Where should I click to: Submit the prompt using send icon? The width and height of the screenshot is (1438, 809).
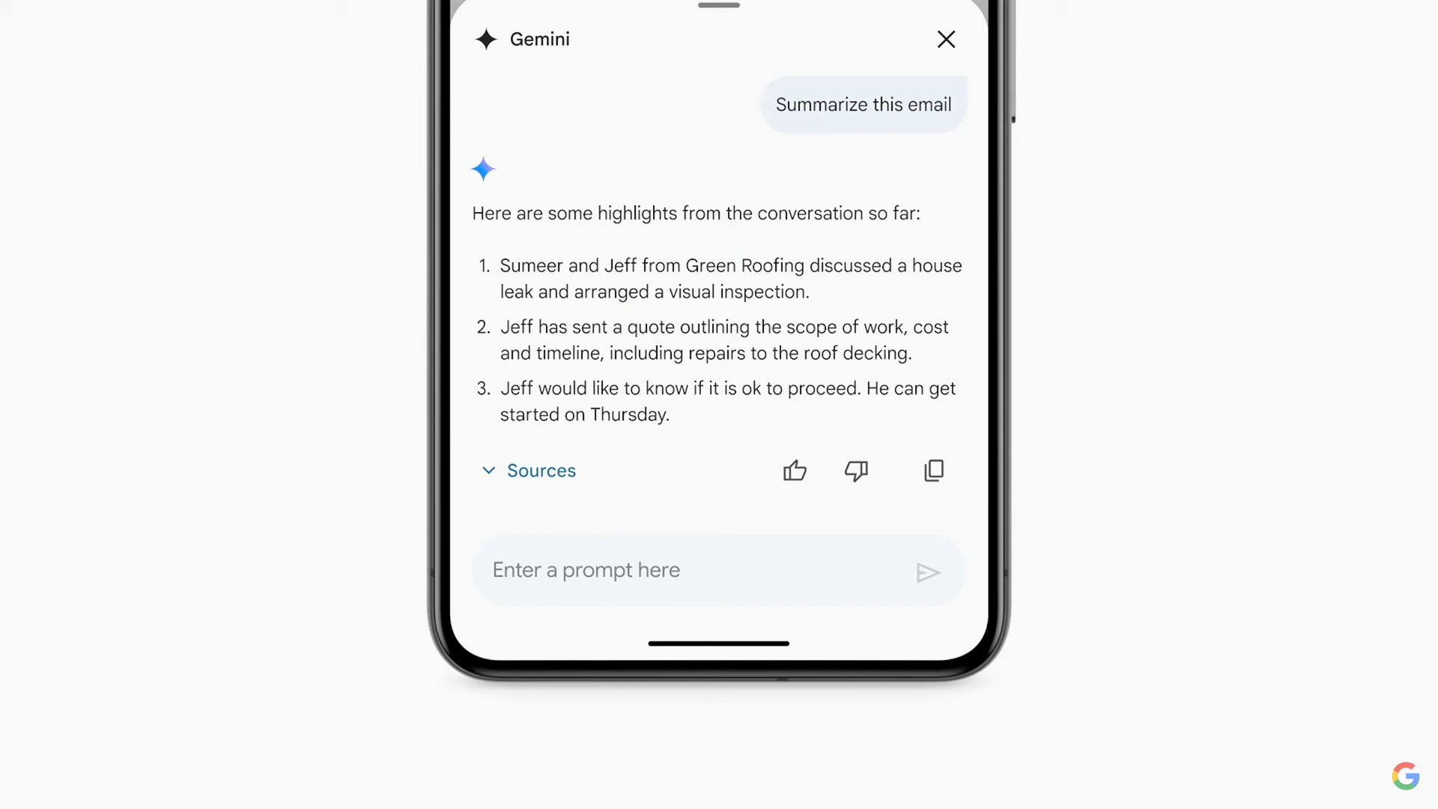(929, 572)
